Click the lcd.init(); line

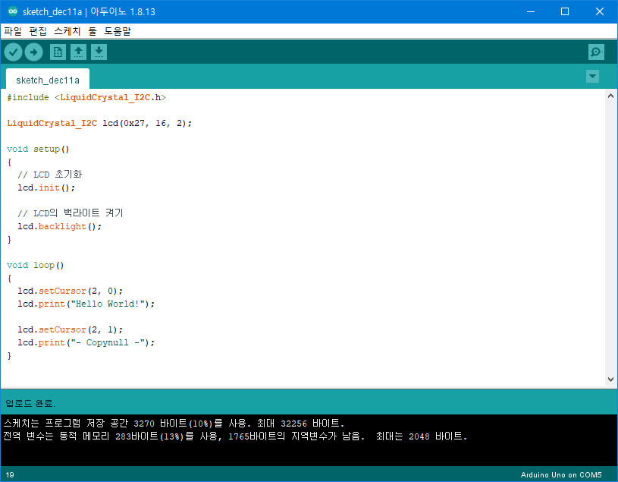point(46,187)
